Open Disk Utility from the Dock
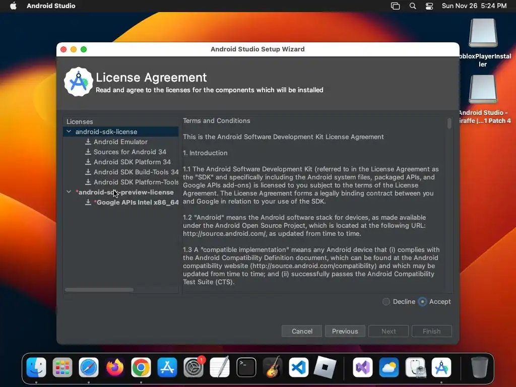The width and height of the screenshot is (516, 387). click(415, 367)
